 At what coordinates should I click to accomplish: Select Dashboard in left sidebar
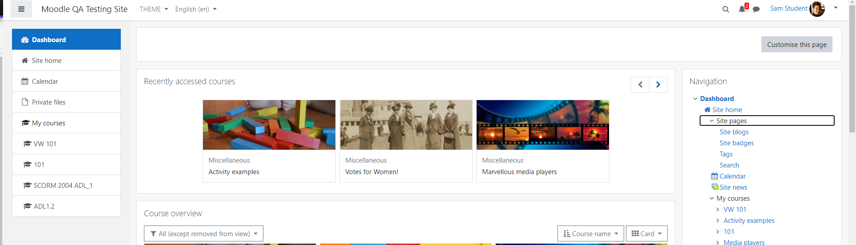coord(66,39)
